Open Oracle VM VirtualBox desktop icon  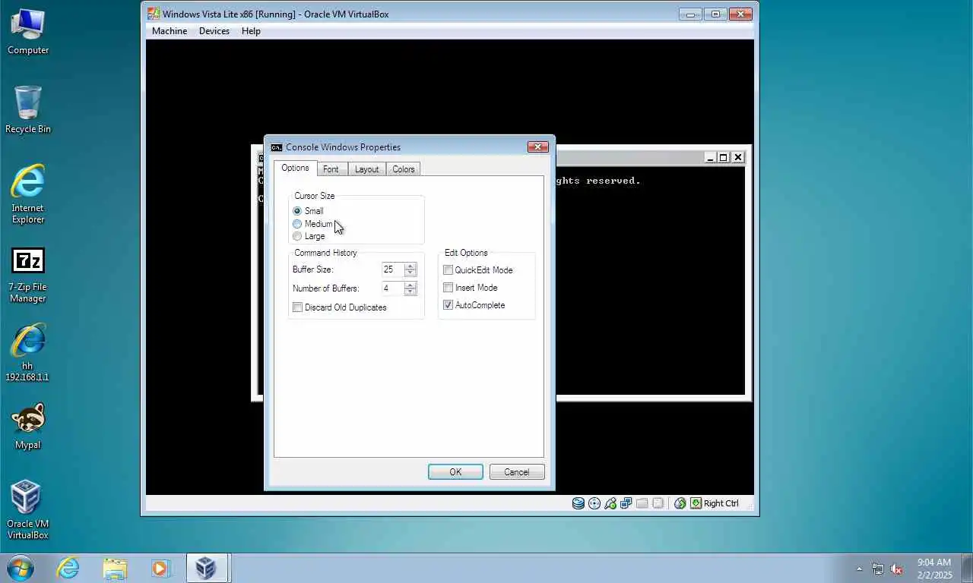pyautogui.click(x=28, y=510)
